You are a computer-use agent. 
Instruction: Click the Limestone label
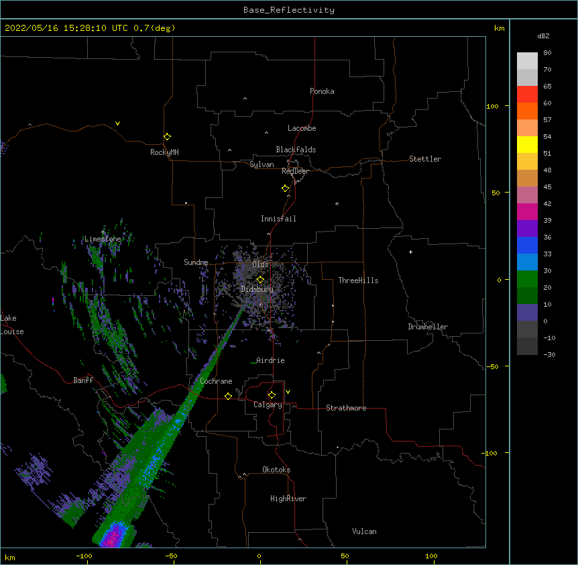point(103,239)
